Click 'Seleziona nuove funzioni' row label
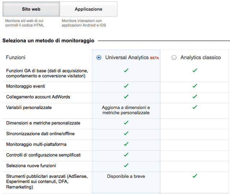Viewport: 230px width, 194px height. [31, 166]
